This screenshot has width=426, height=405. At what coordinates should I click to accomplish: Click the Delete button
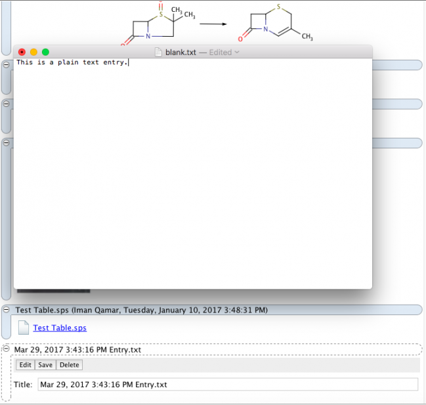click(x=70, y=365)
